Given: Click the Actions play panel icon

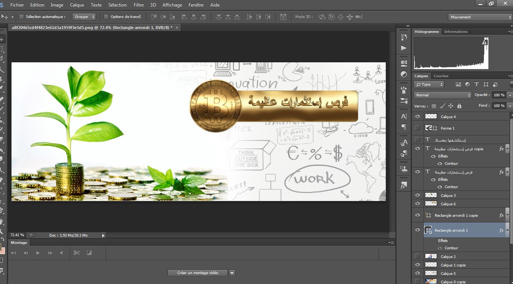Looking at the screenshot, I should point(404,48).
